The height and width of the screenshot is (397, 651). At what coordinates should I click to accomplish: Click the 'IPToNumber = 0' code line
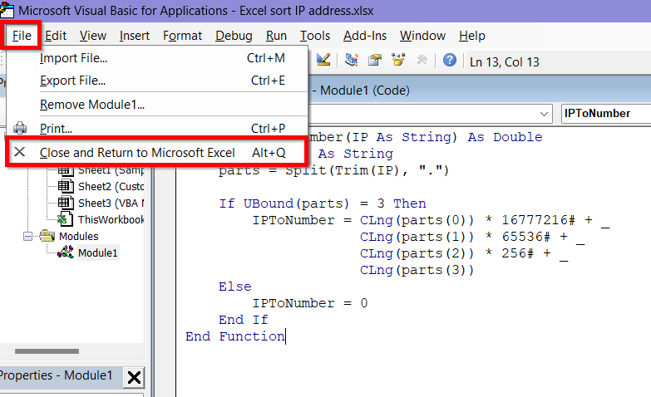pyautogui.click(x=310, y=303)
